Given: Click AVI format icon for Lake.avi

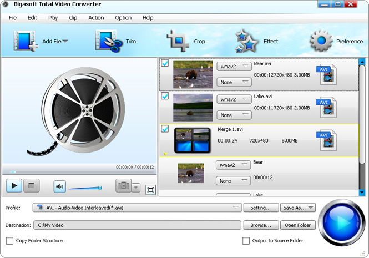Looking at the screenshot, I should pos(327,108).
